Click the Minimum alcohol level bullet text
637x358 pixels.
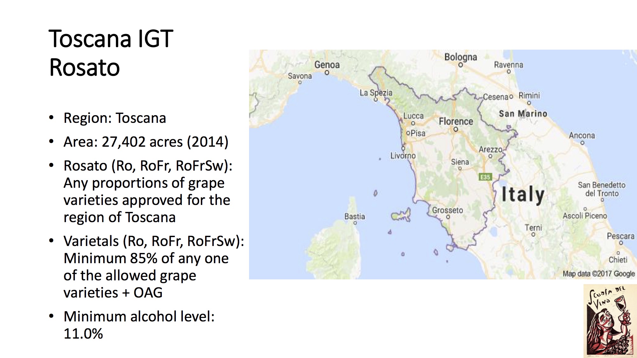tap(139, 325)
